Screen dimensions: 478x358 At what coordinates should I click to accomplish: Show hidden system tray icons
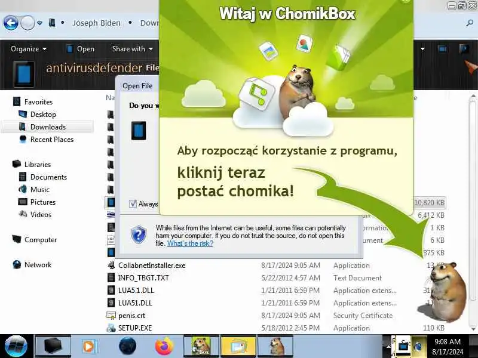(x=388, y=347)
